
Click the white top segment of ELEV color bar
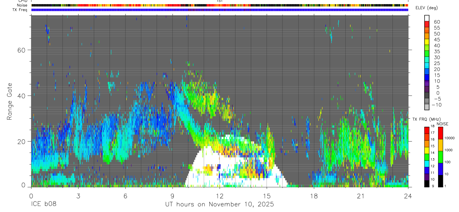[x=427, y=18]
